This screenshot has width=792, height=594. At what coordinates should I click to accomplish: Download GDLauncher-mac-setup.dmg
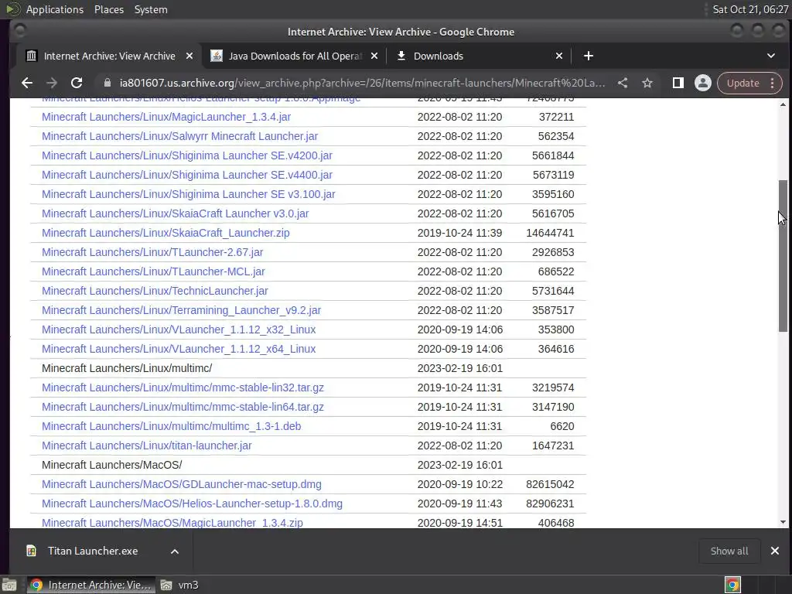[x=181, y=484]
